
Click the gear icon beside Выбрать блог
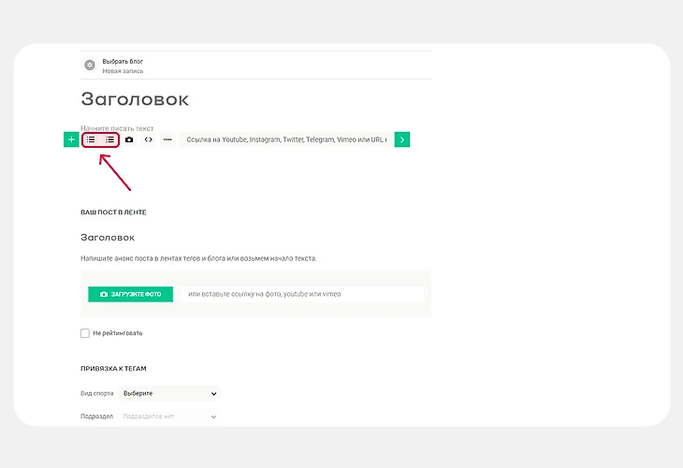click(x=90, y=65)
